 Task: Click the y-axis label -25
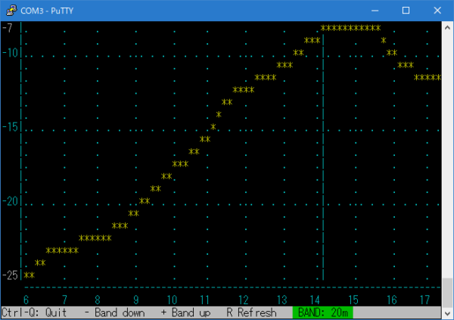click(11, 274)
